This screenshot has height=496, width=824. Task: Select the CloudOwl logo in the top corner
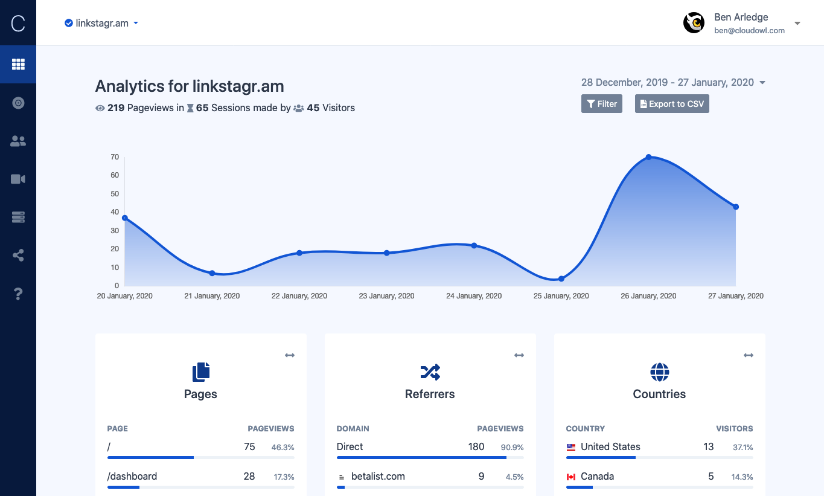coord(18,22)
